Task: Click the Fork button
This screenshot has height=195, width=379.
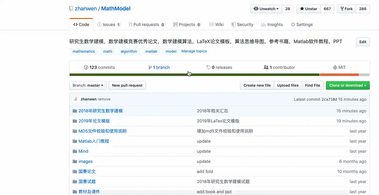Action: pos(346,9)
